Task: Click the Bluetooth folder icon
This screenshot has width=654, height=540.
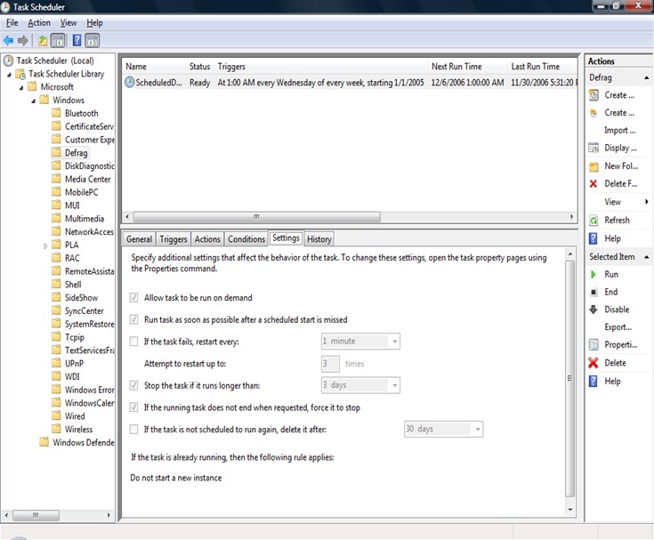Action: click(x=56, y=113)
